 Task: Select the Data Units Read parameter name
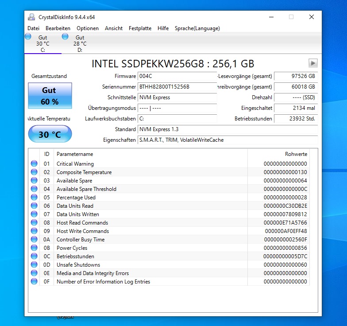coord(75,206)
